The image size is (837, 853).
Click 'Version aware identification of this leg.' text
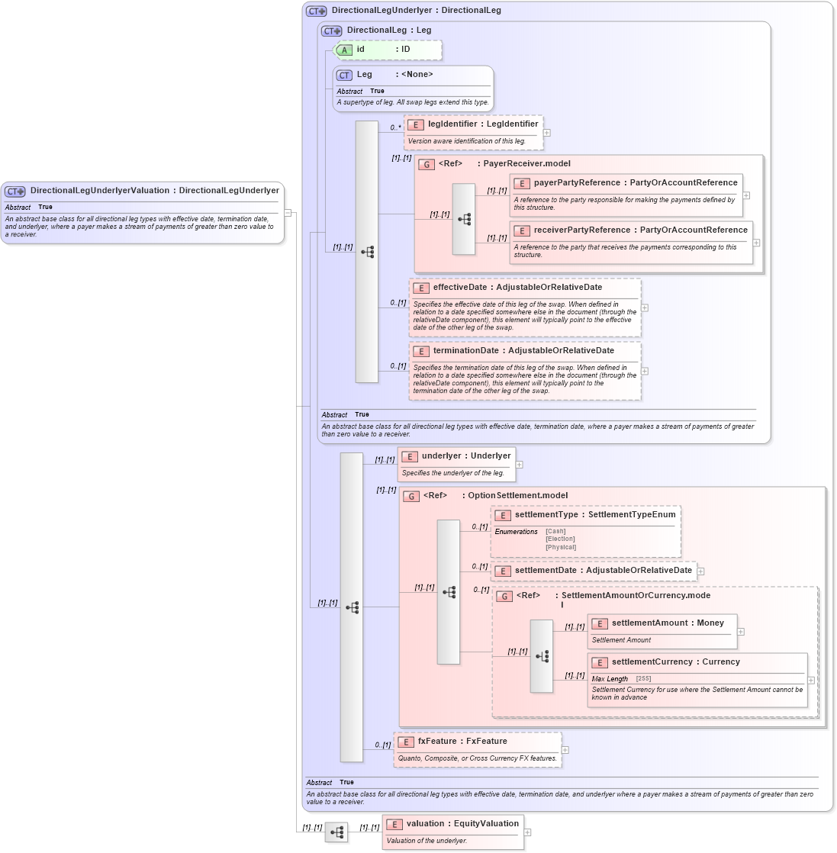467,141
